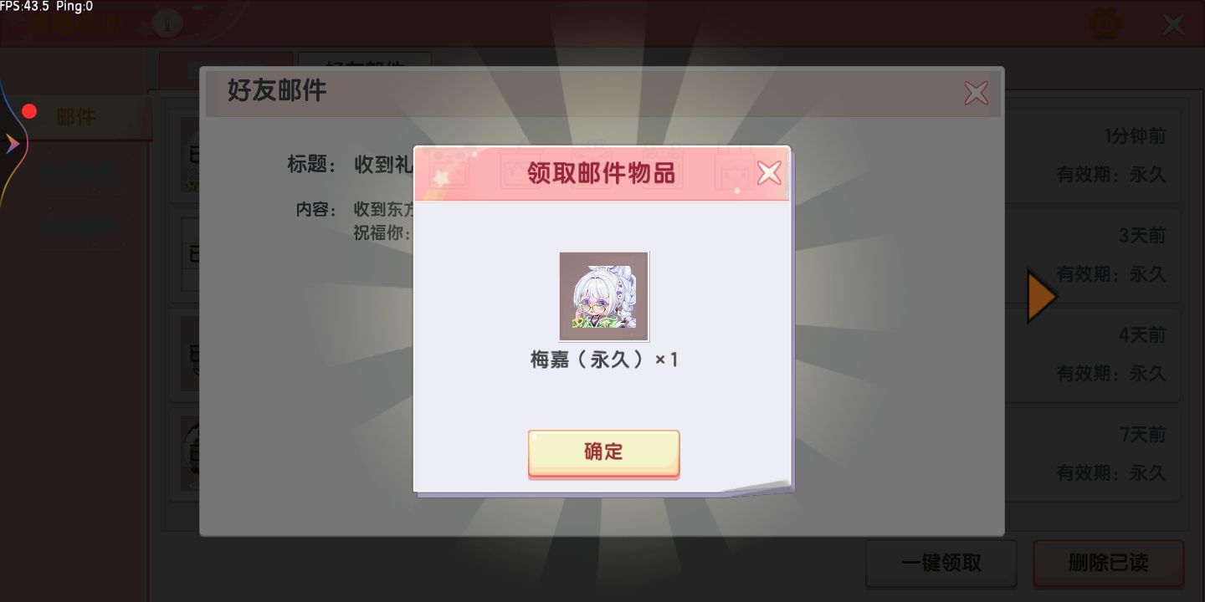Image resolution: width=1205 pixels, height=602 pixels.
Task: Switch to the 邮件 sidebar tab
Action: tap(76, 117)
